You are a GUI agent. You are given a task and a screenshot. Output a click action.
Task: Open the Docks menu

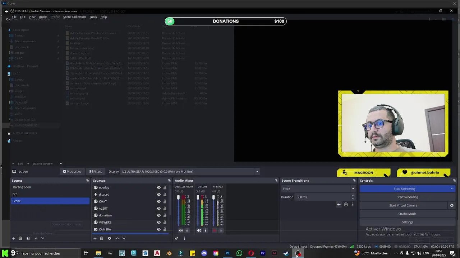click(x=43, y=17)
